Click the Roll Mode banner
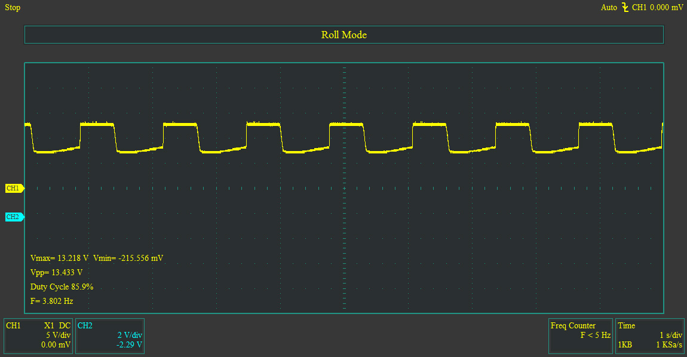 click(x=344, y=35)
